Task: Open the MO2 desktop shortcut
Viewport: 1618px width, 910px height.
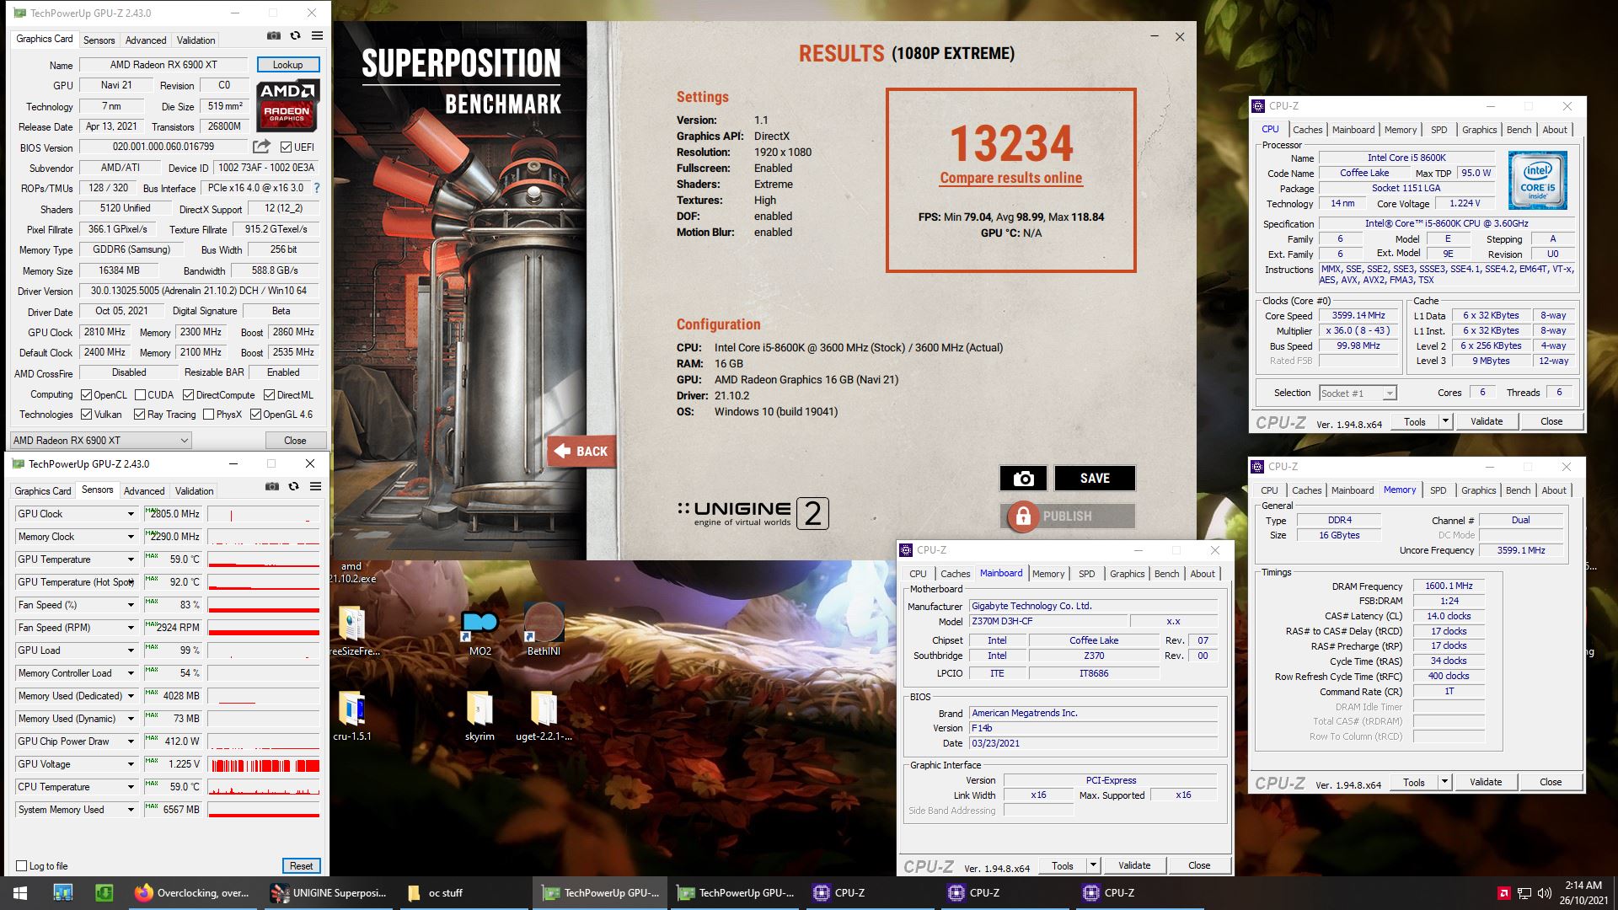Action: click(x=480, y=629)
